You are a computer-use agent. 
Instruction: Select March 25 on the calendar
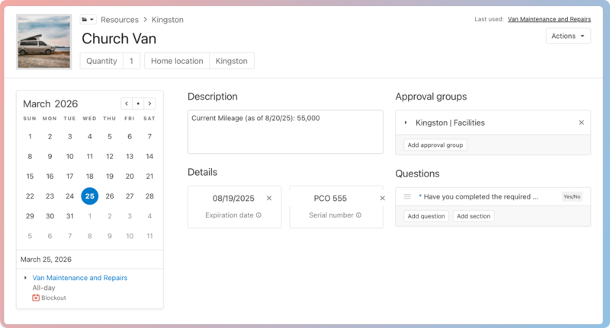tap(89, 196)
